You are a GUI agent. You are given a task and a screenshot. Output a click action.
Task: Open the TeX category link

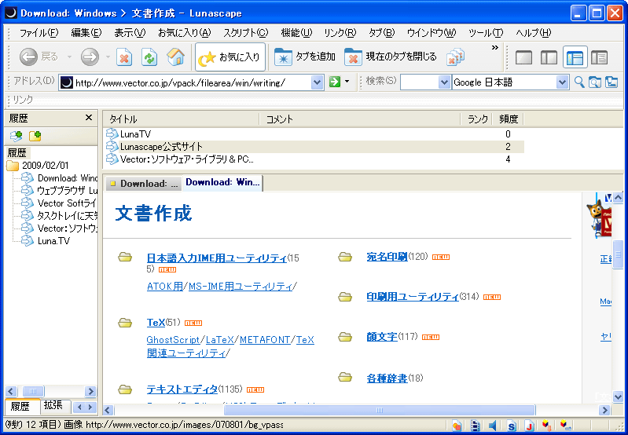[156, 323]
